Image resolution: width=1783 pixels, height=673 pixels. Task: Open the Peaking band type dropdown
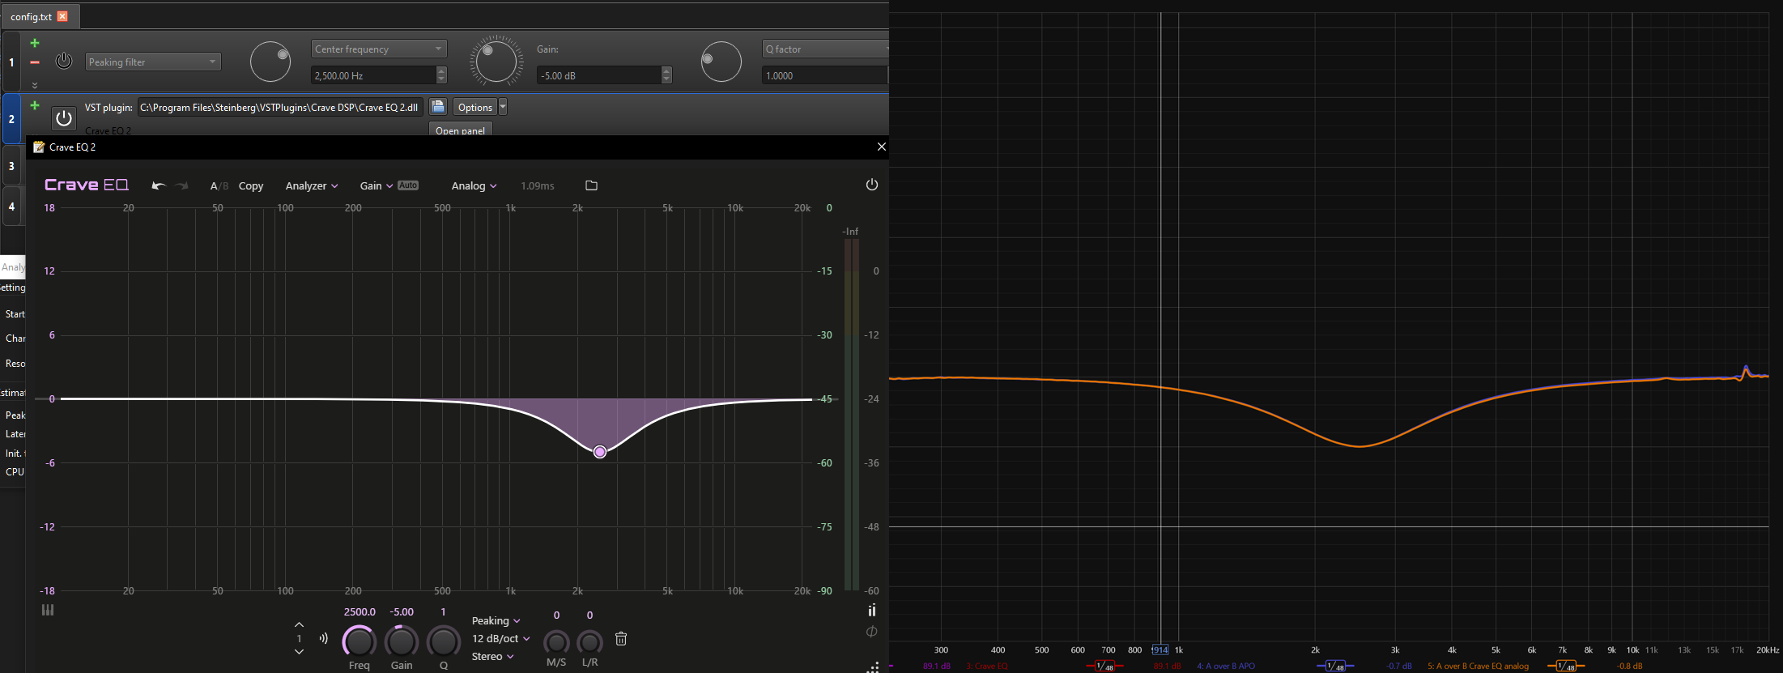[496, 620]
